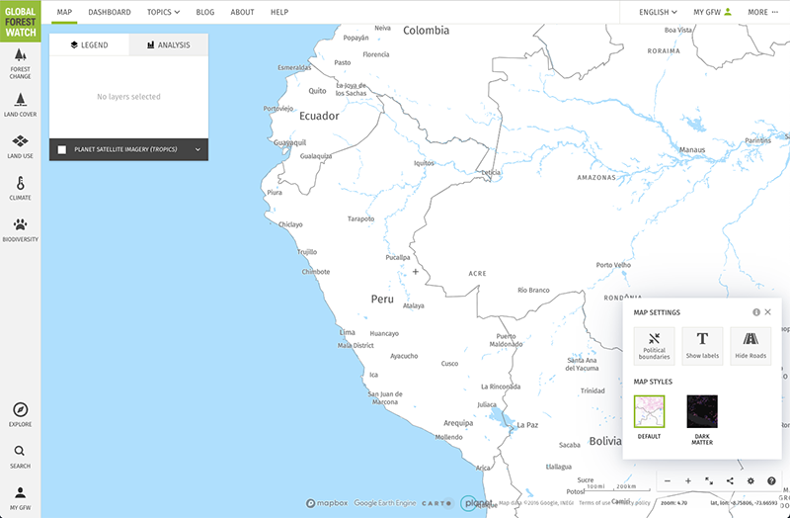Open the Climate category
The width and height of the screenshot is (790, 518).
pyautogui.click(x=20, y=189)
